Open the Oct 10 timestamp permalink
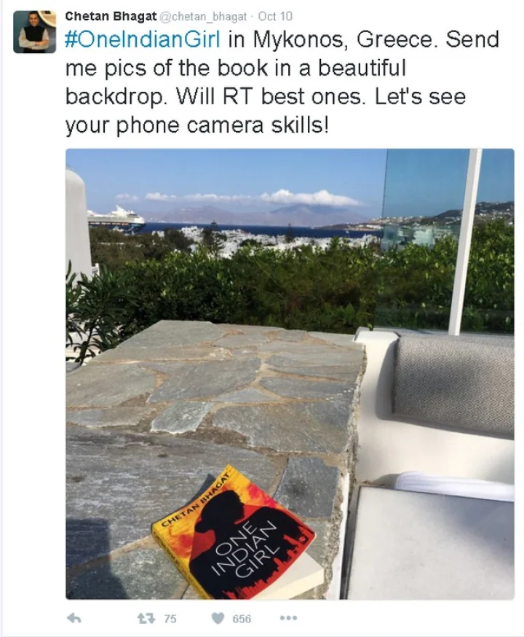 275,16
